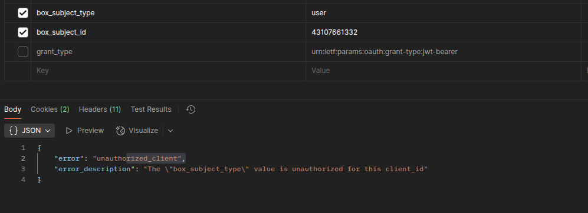Click the Visualize button
This screenshot has height=213, width=588.
click(x=137, y=131)
